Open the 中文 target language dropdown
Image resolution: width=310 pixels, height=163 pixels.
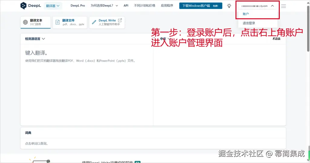click(165, 39)
